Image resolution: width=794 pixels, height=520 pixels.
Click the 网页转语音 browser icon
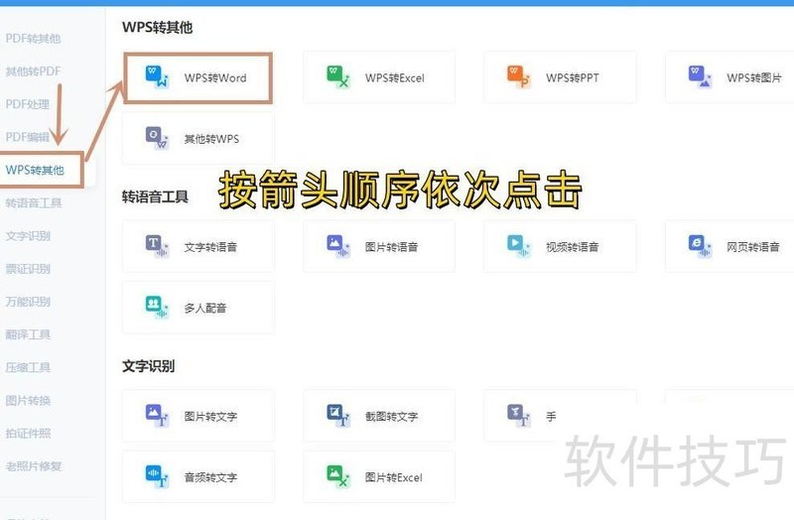700,246
